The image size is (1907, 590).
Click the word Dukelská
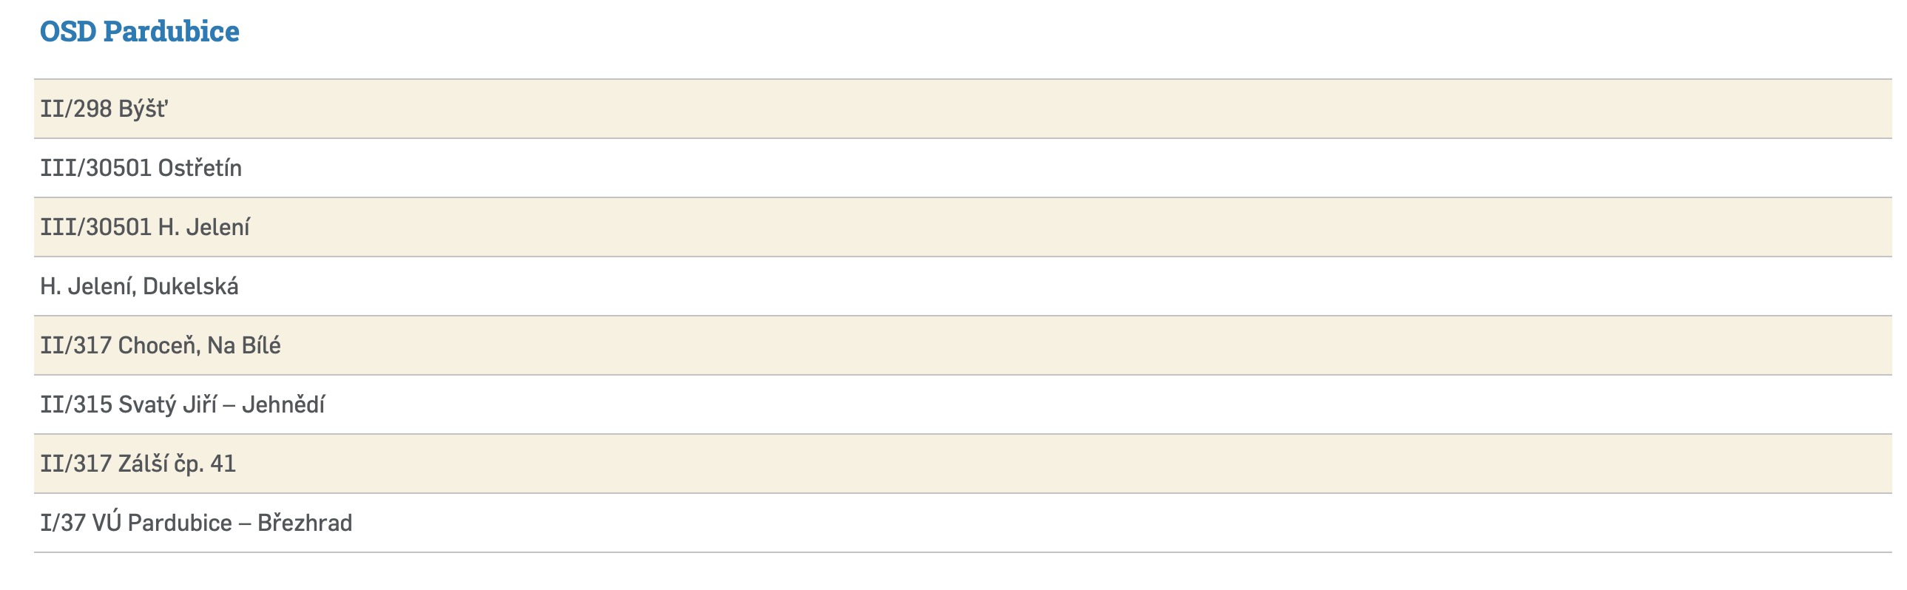coord(190,287)
